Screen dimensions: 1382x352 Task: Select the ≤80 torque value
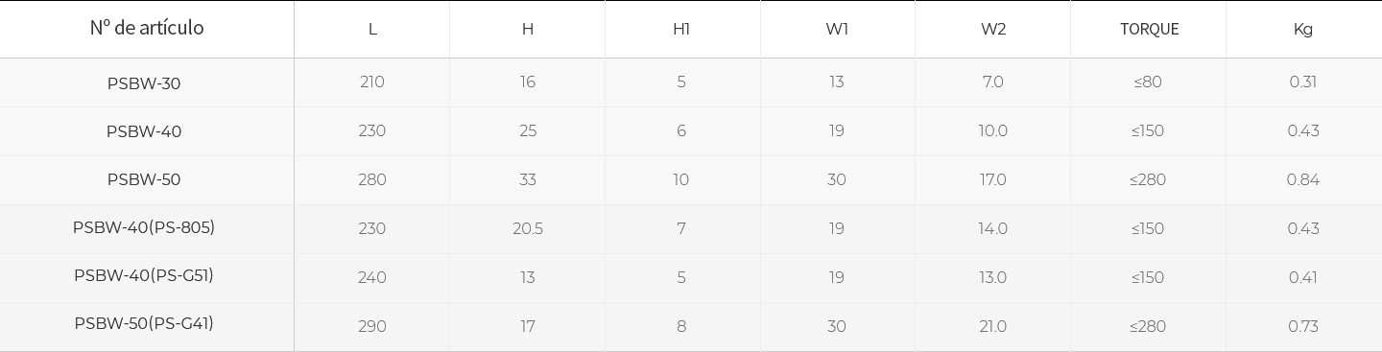pos(1148,82)
